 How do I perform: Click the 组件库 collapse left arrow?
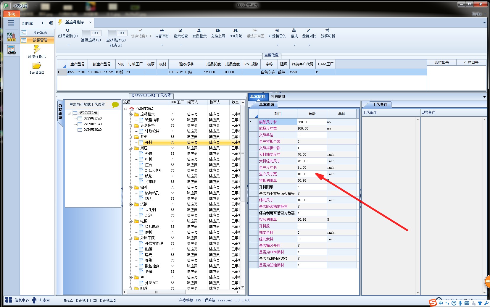coord(42,23)
